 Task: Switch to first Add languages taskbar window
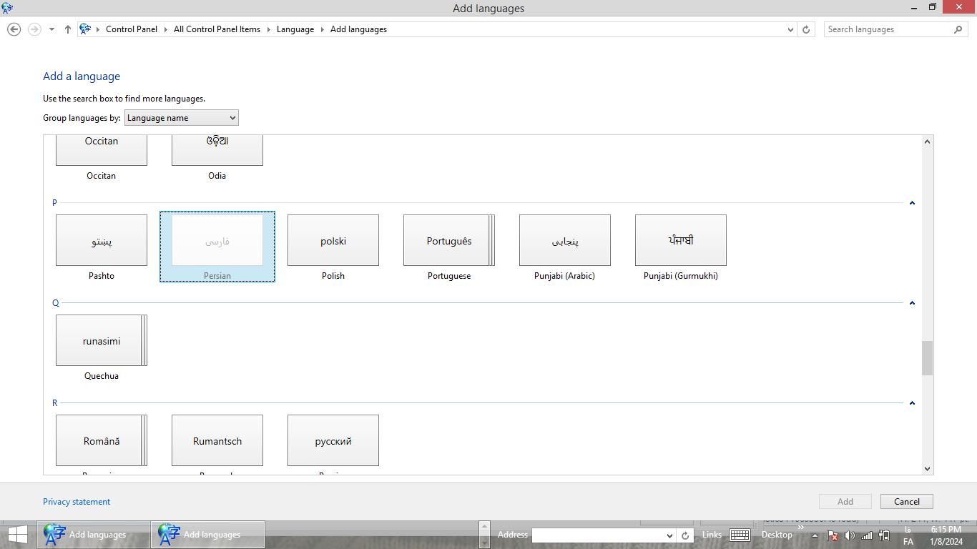(x=94, y=535)
